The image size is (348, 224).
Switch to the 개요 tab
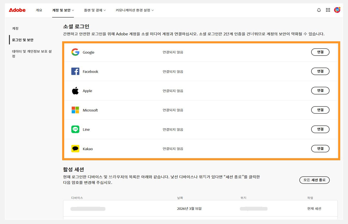pos(39,10)
